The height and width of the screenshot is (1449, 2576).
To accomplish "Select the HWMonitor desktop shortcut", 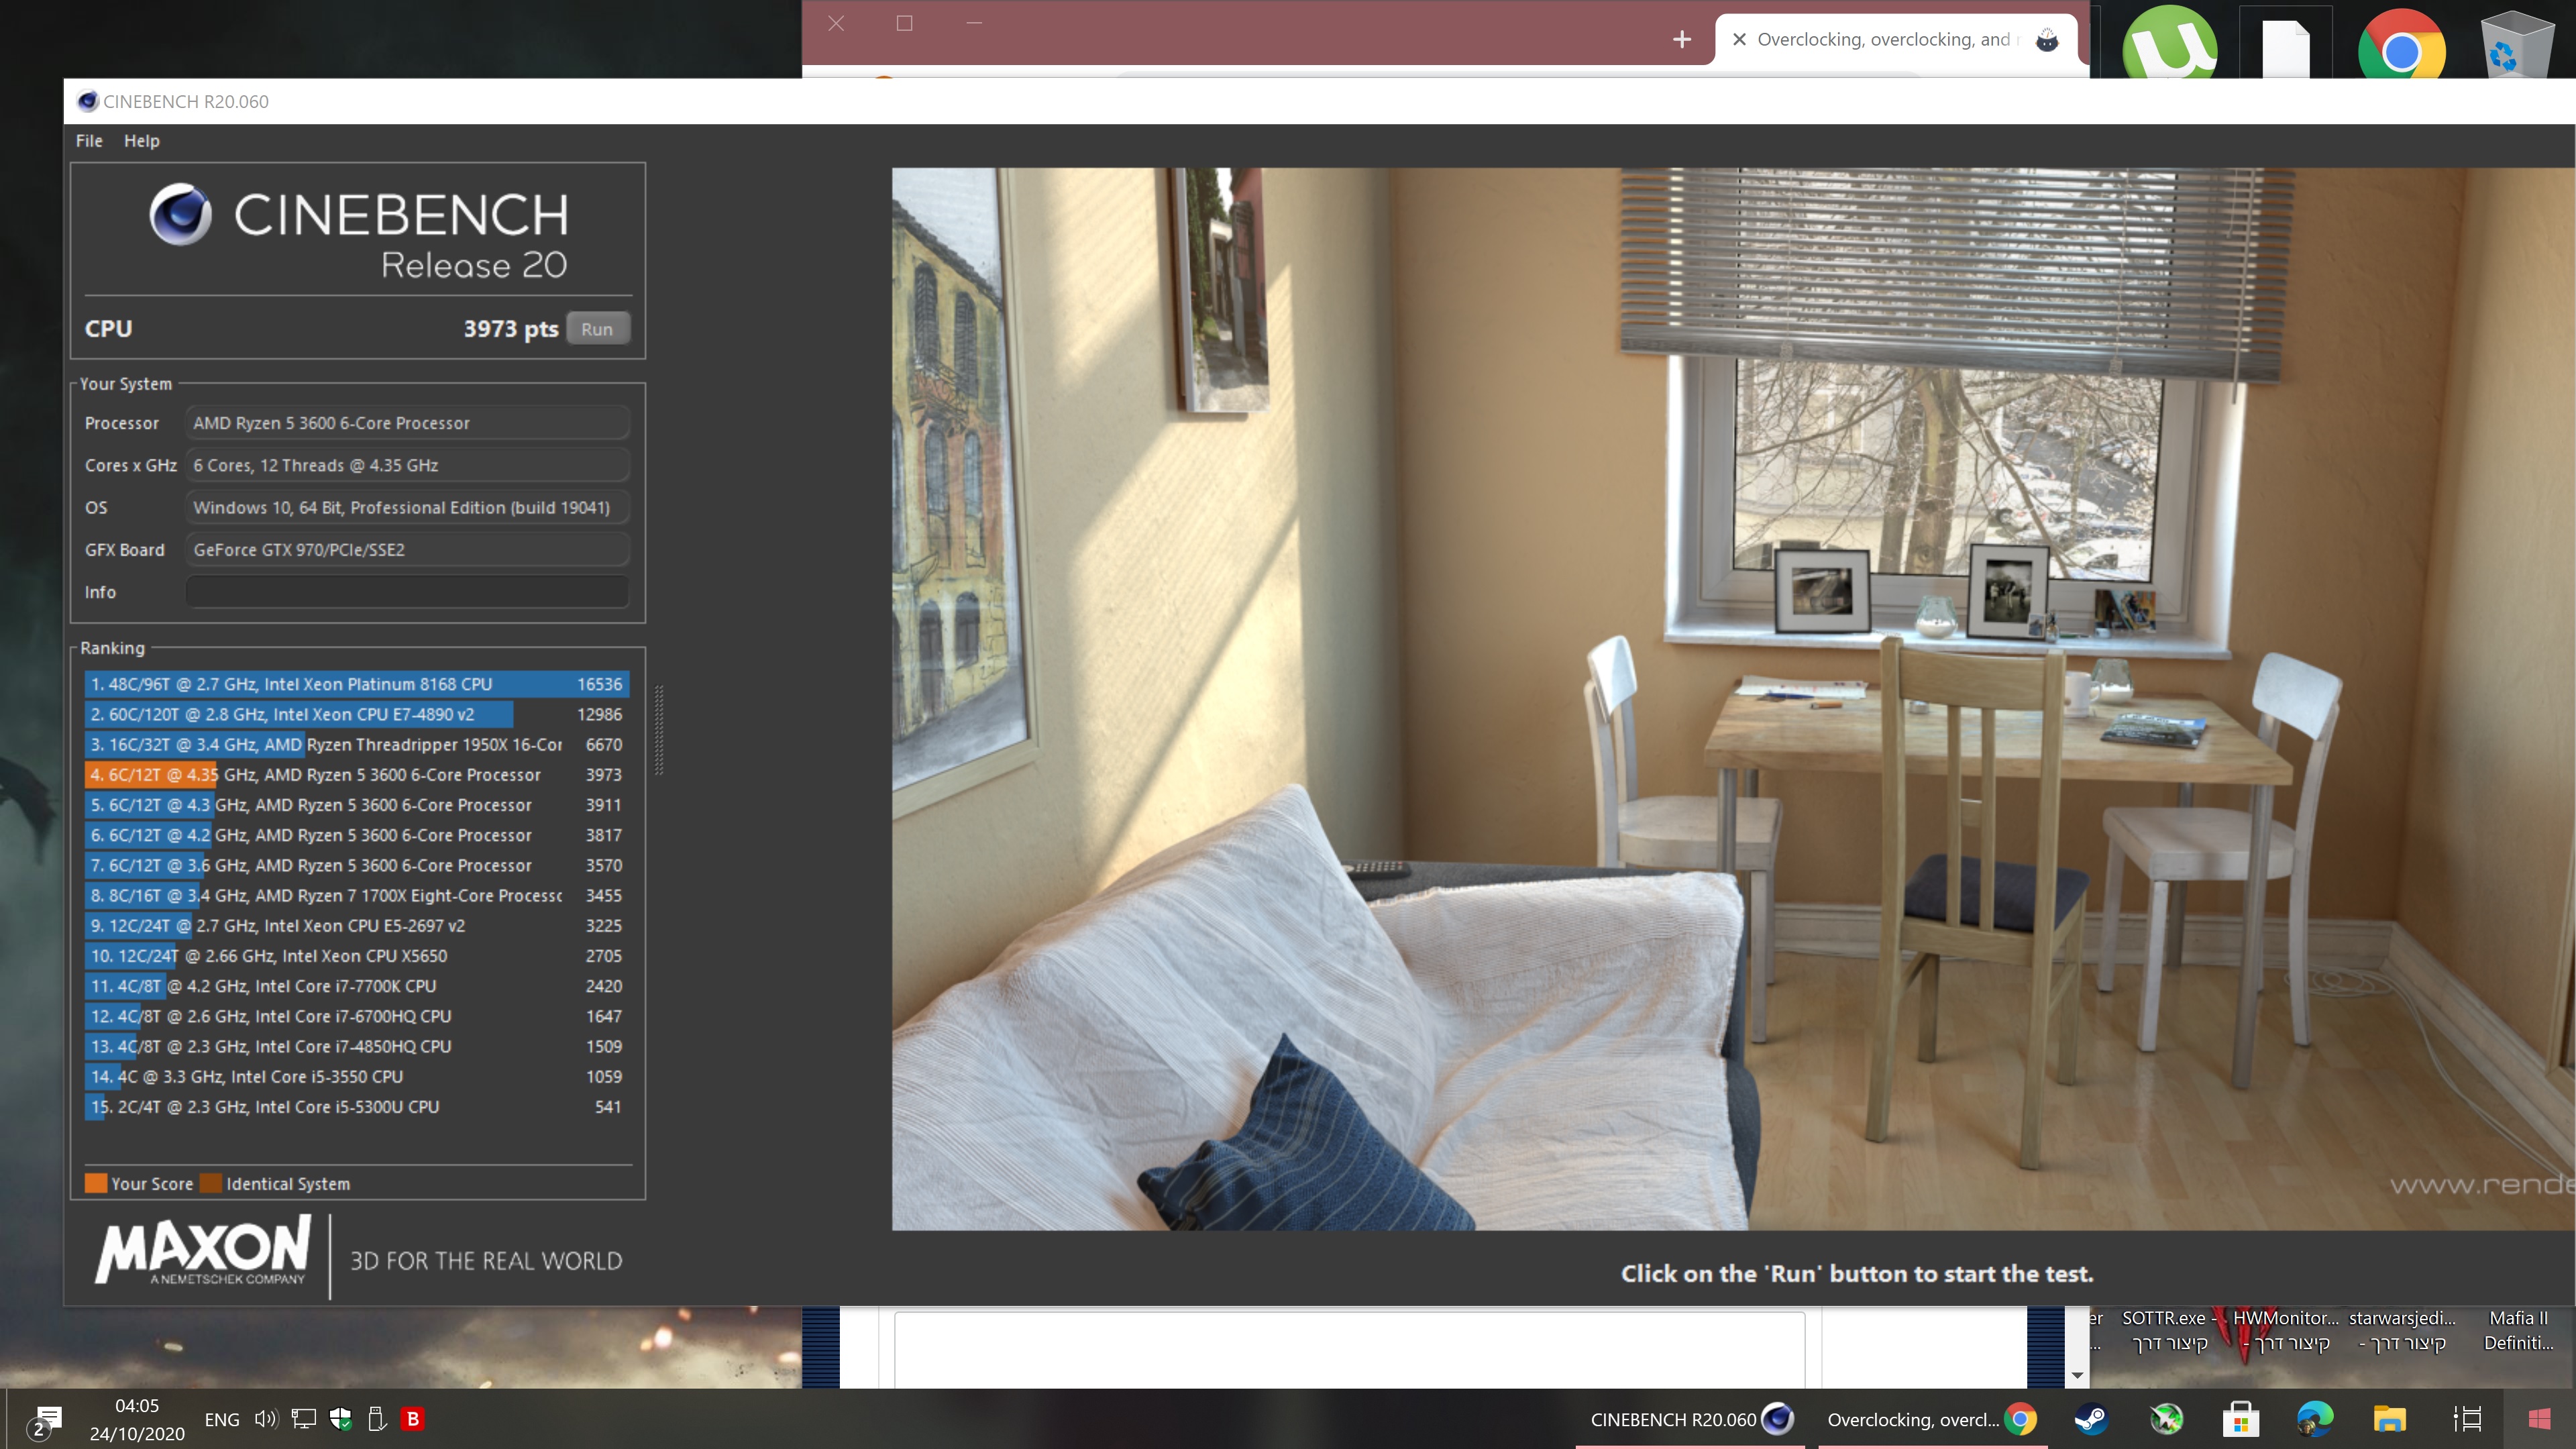I will [2286, 1330].
